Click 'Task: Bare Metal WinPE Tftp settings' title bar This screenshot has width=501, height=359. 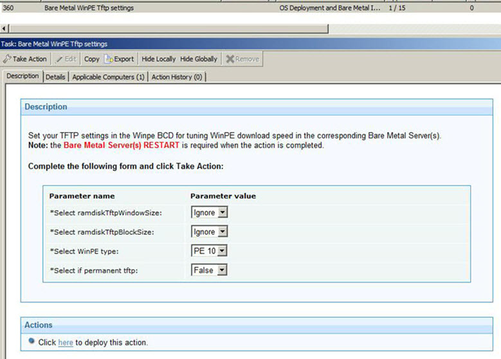coord(251,44)
